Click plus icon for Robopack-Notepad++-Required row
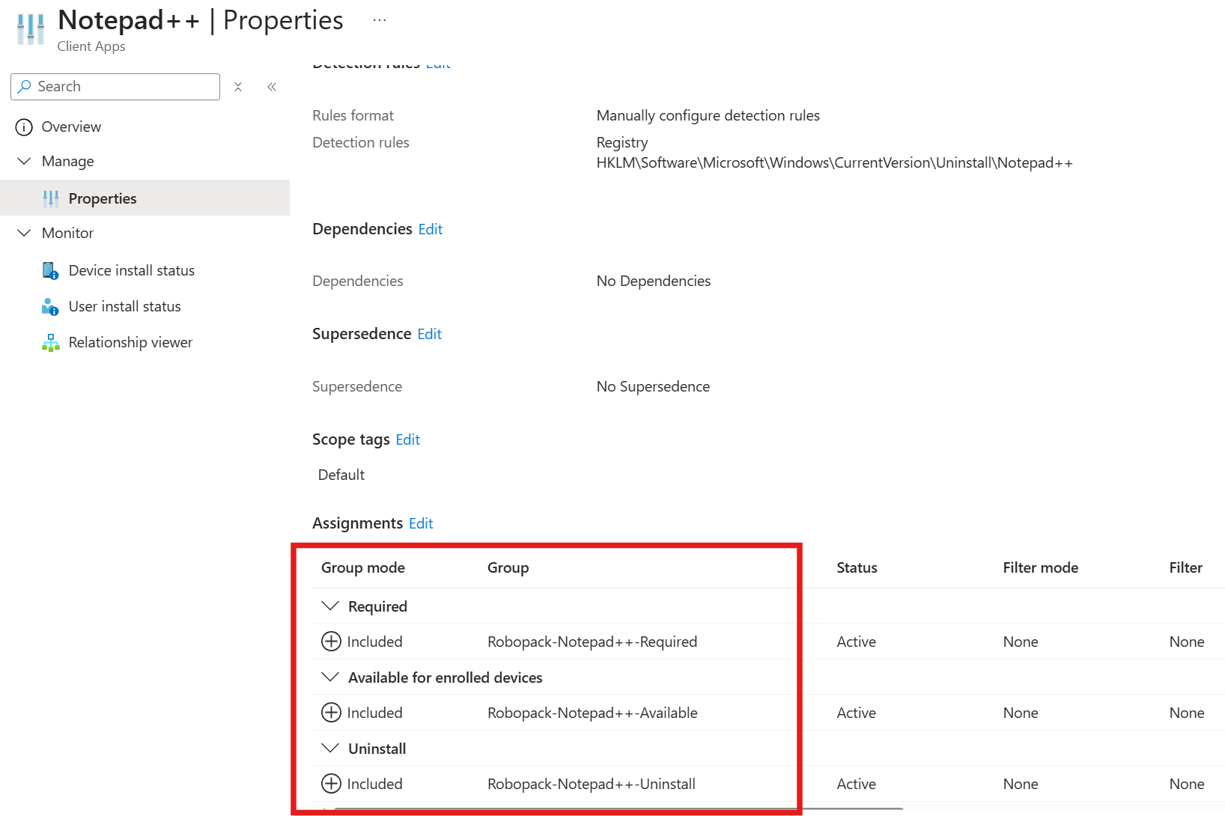1225x816 pixels. tap(331, 642)
